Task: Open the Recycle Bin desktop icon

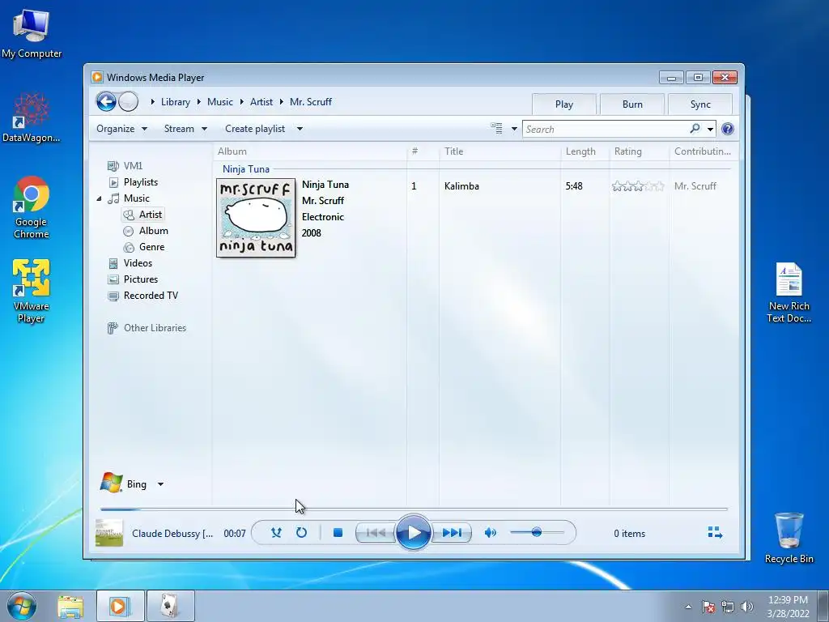Action: pyautogui.click(x=789, y=538)
